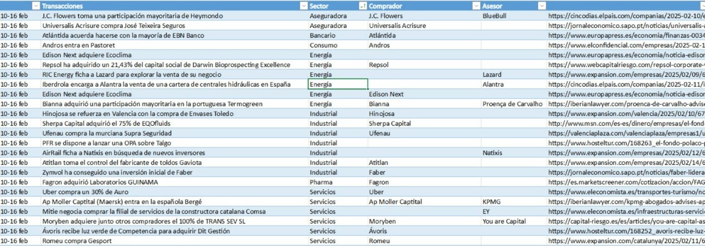Image resolution: width=705 pixels, height=246 pixels.
Task: Select the 'Repsol' Comprador cell
Action: pyautogui.click(x=424, y=65)
